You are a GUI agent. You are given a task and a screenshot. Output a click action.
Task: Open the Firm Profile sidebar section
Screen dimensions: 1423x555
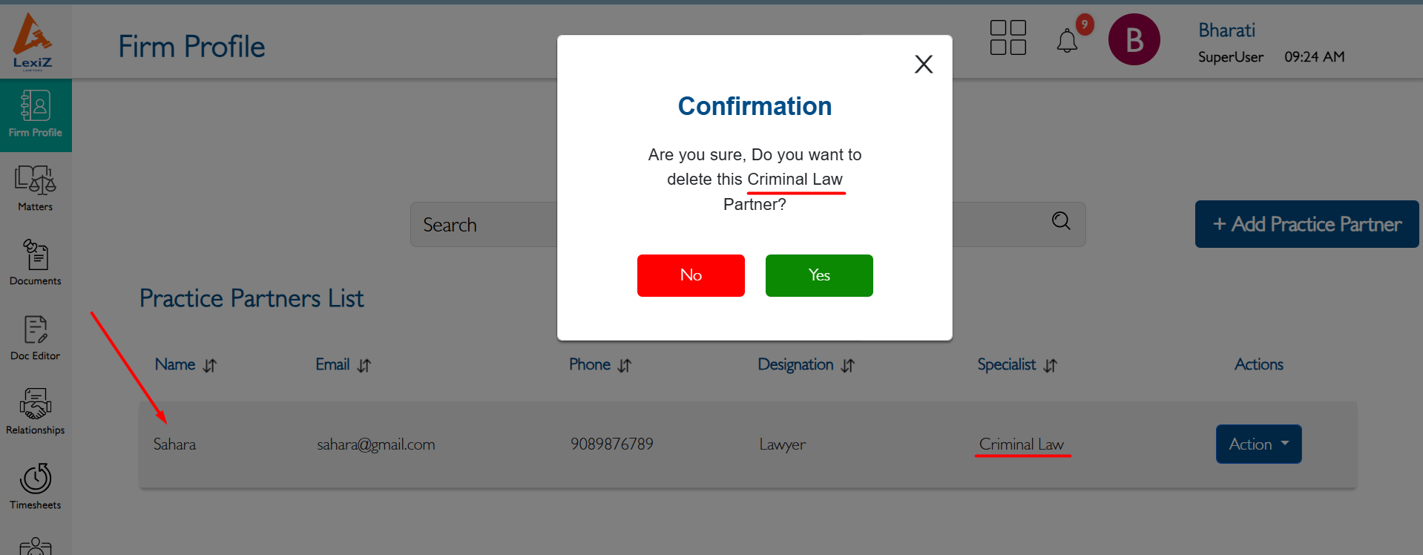pyautogui.click(x=36, y=115)
